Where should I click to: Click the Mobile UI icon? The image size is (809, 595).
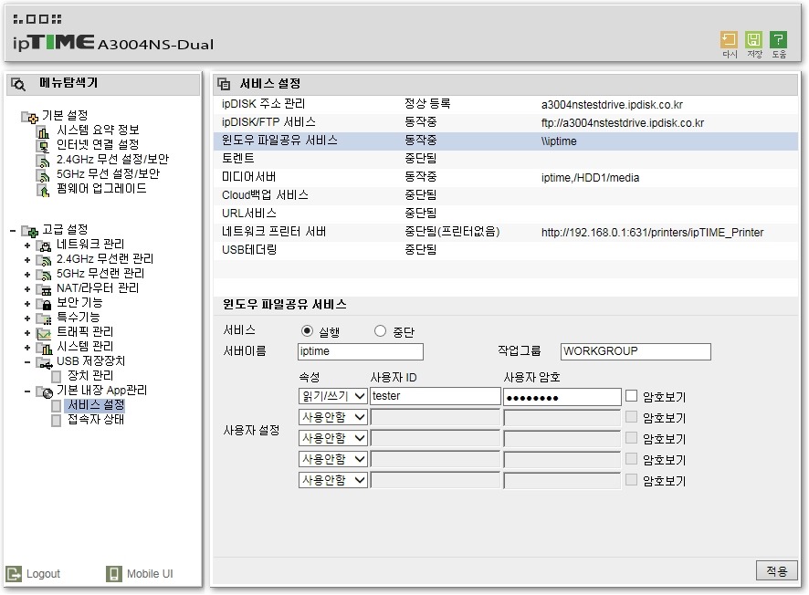pyautogui.click(x=113, y=574)
